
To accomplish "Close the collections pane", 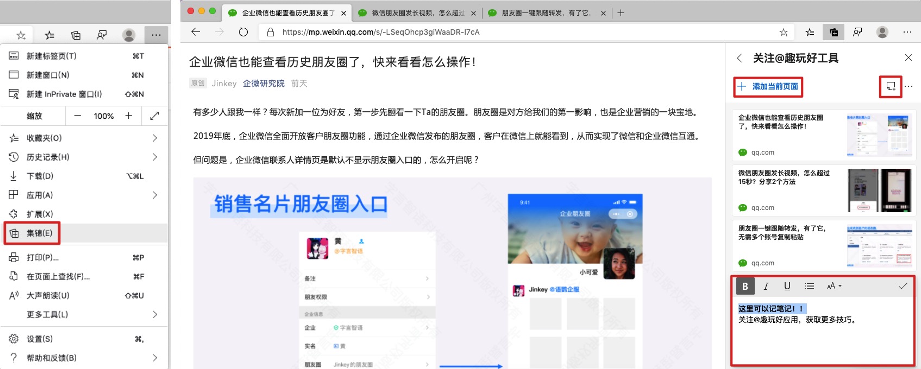I will tap(908, 58).
